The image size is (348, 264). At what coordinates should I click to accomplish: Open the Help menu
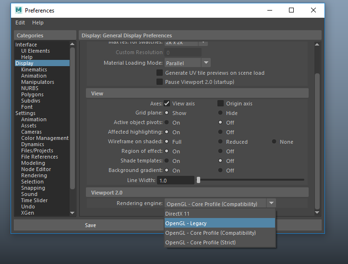(x=38, y=23)
